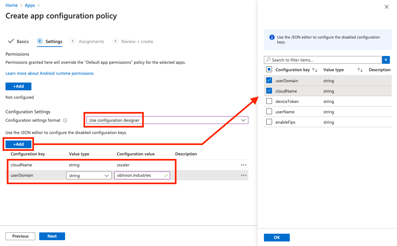
Task: Switch to the Basics tab
Action: pyautogui.click(x=19, y=41)
